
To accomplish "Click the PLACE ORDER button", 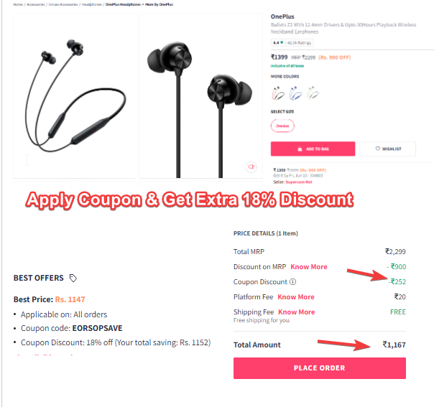I will pyautogui.click(x=320, y=368).
